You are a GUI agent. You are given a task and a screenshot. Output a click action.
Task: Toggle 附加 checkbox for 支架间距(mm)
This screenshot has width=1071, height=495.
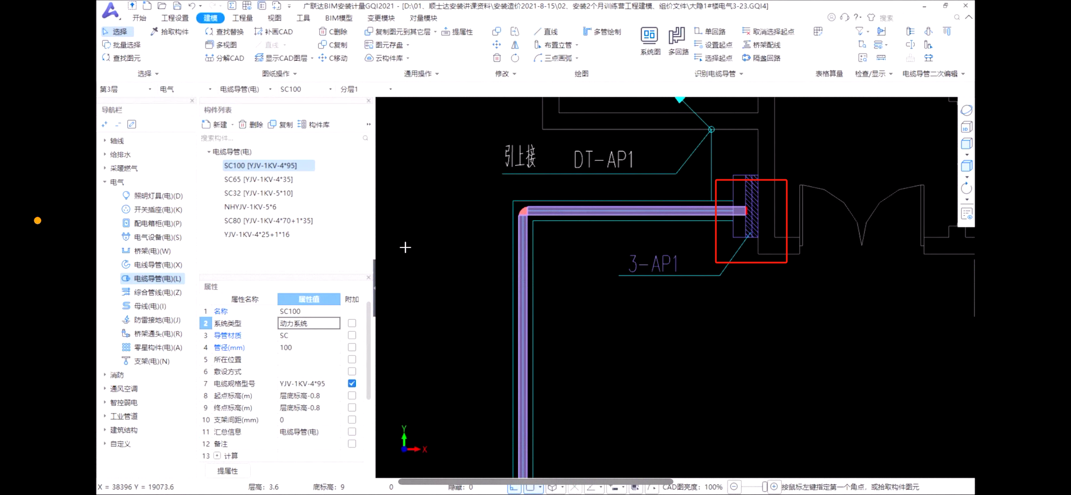point(352,420)
